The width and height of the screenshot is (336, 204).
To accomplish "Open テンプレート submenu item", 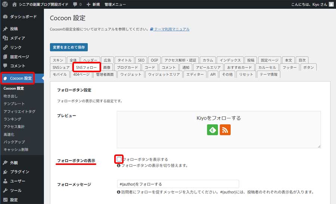I will click(x=14, y=103).
